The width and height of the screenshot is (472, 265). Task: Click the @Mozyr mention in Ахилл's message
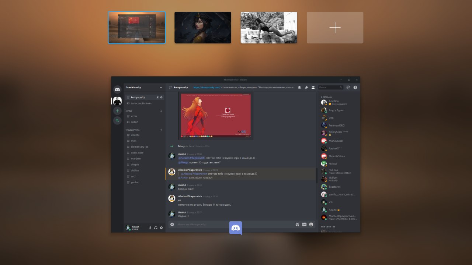click(183, 162)
